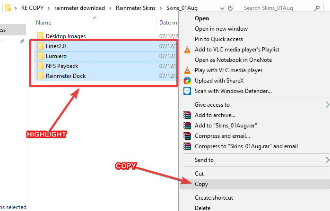
Task: Click date cell of Rainmeter Dock row
Action: 169,76
